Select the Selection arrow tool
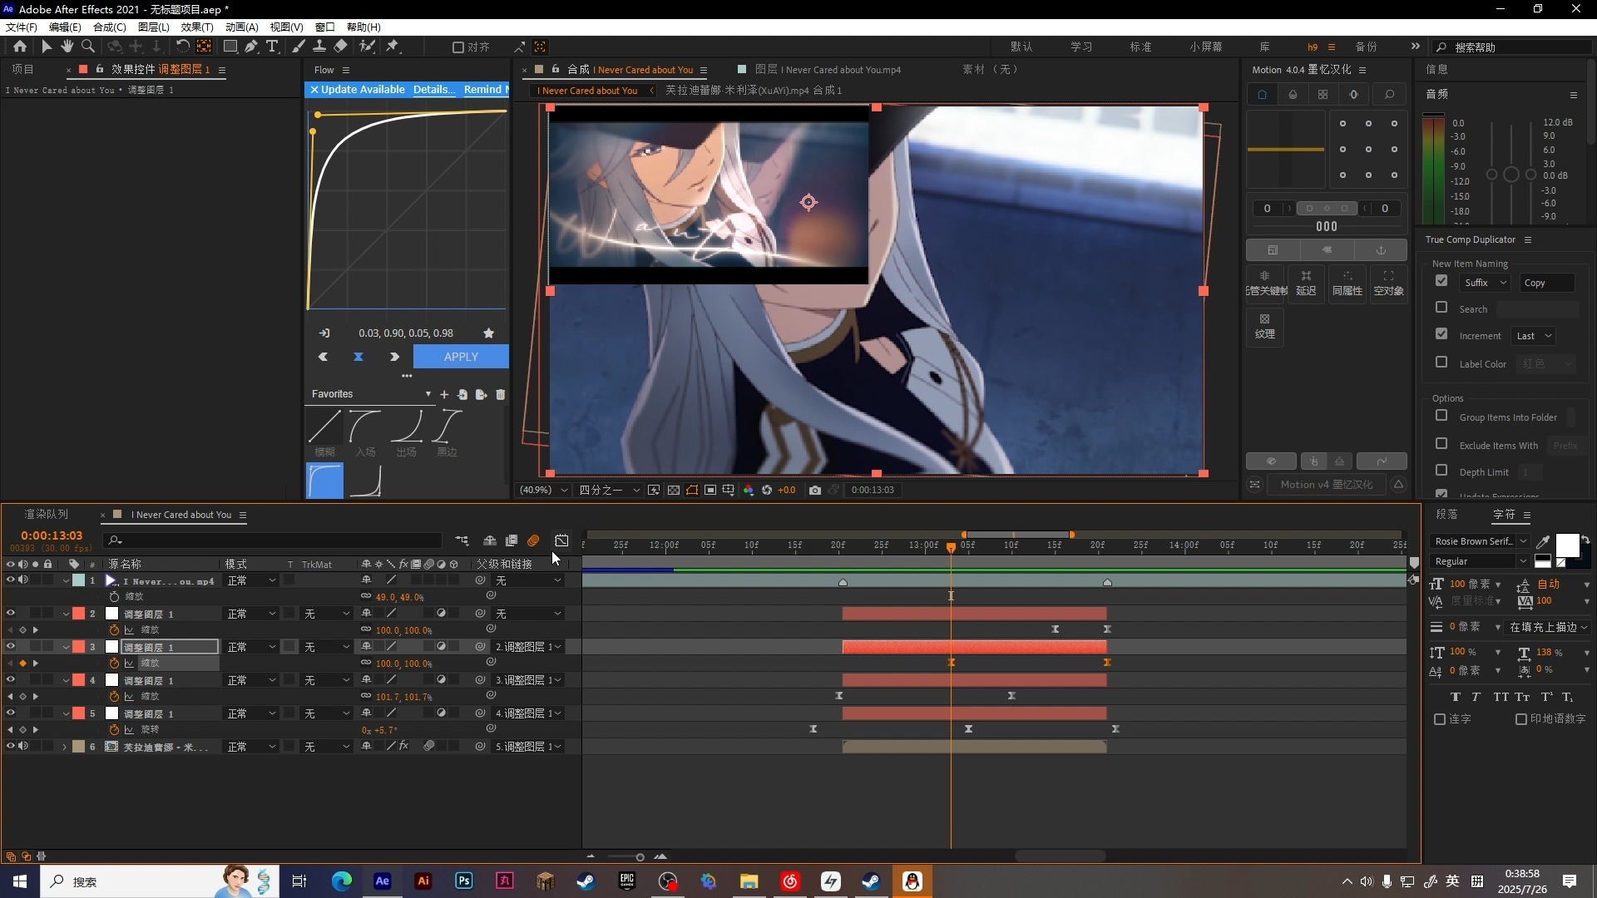 pyautogui.click(x=47, y=47)
